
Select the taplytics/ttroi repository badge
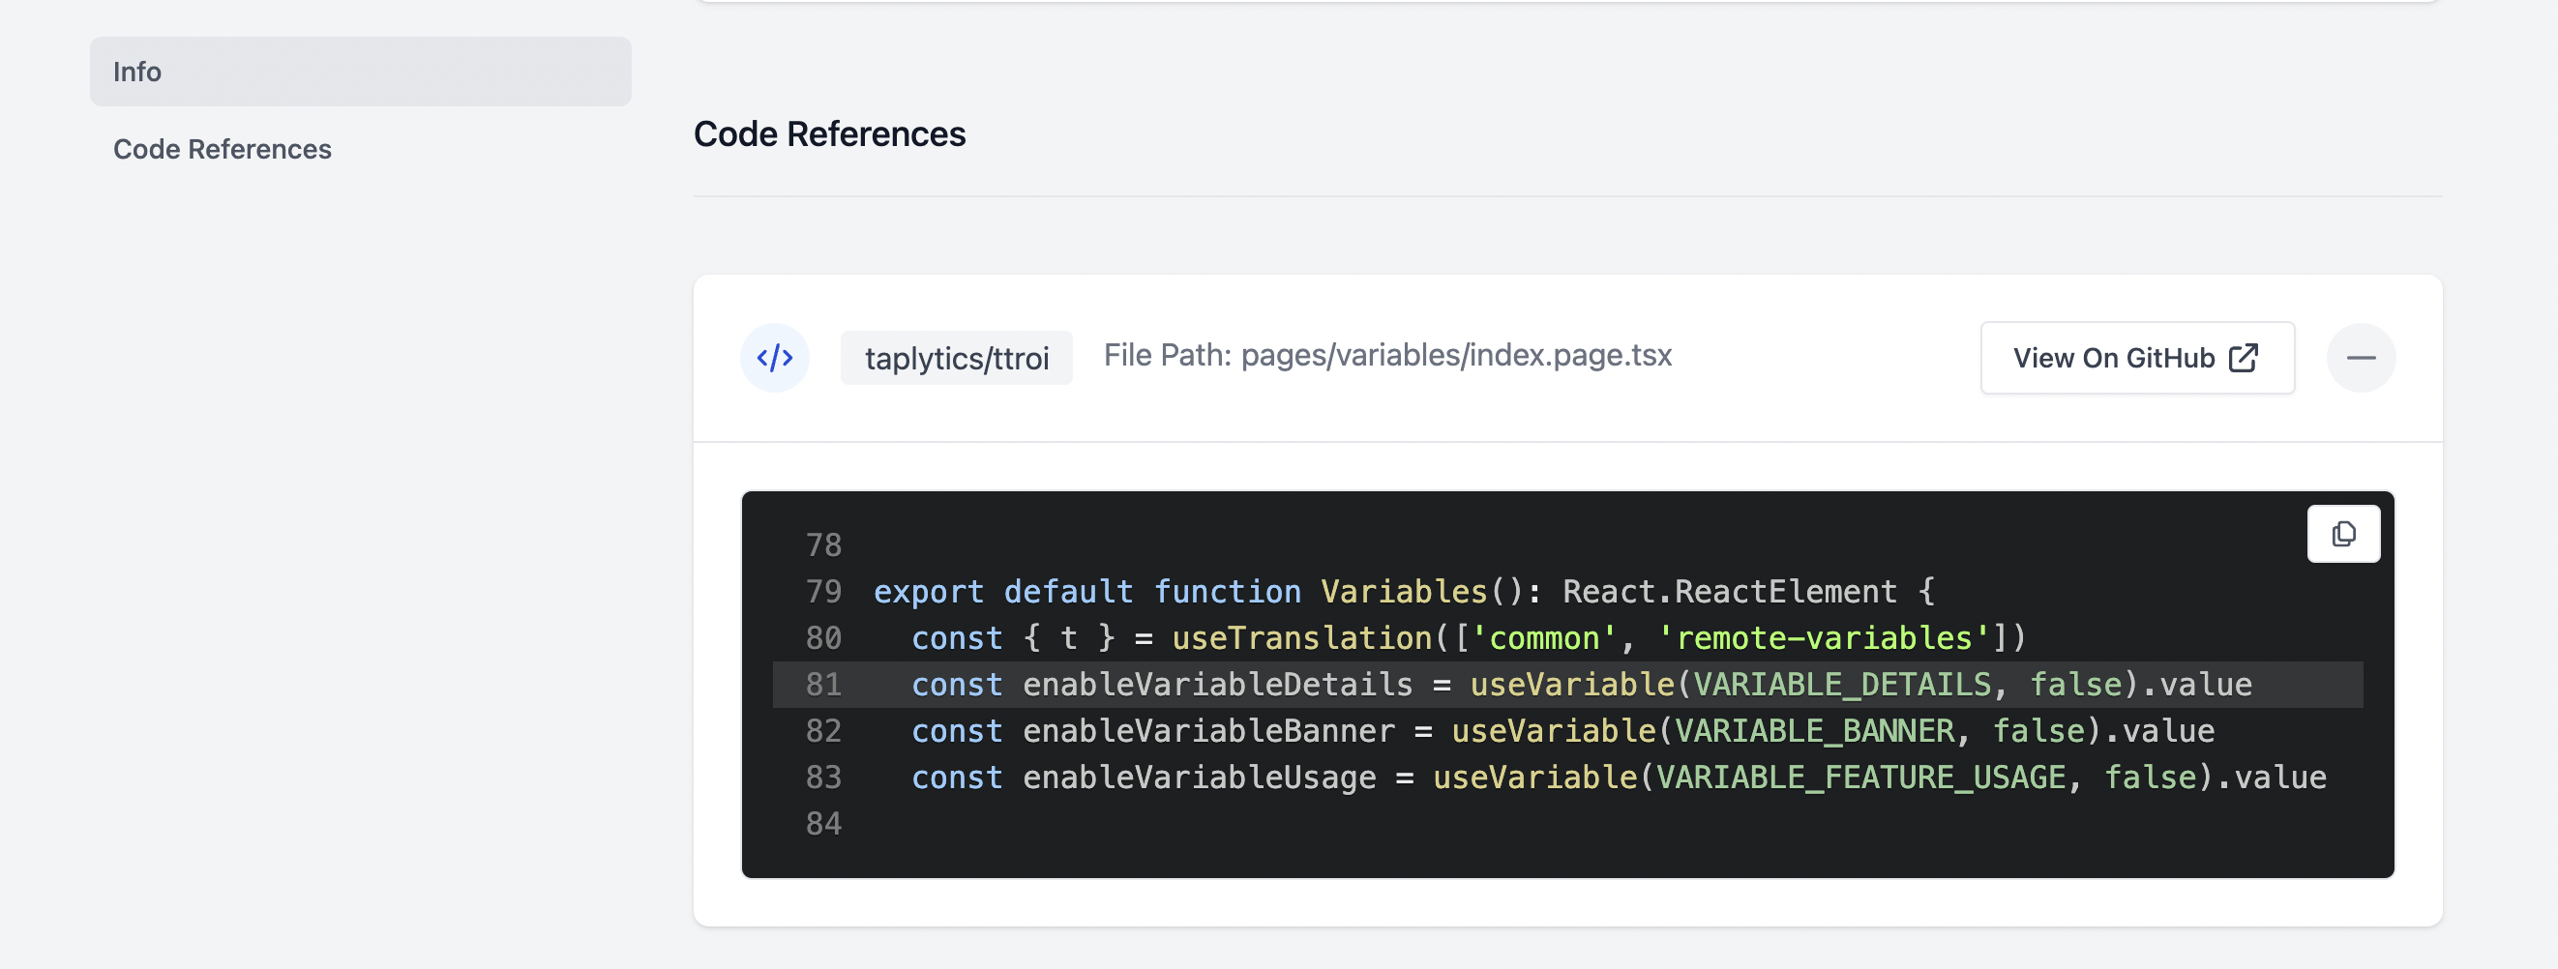click(956, 358)
